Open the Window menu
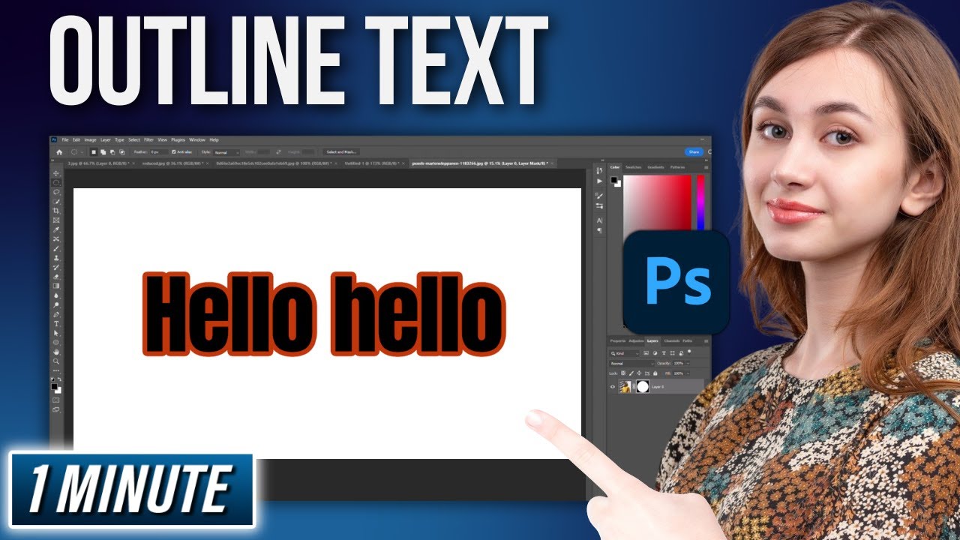 click(197, 139)
